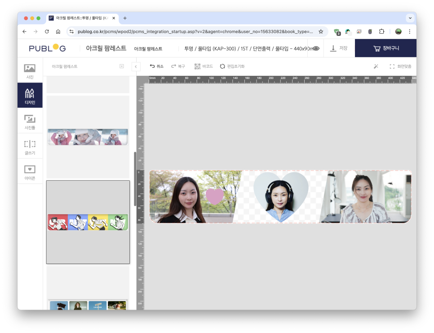The width and height of the screenshot is (434, 333).
Task: Open the Chrome profile avatar
Action: (x=399, y=31)
